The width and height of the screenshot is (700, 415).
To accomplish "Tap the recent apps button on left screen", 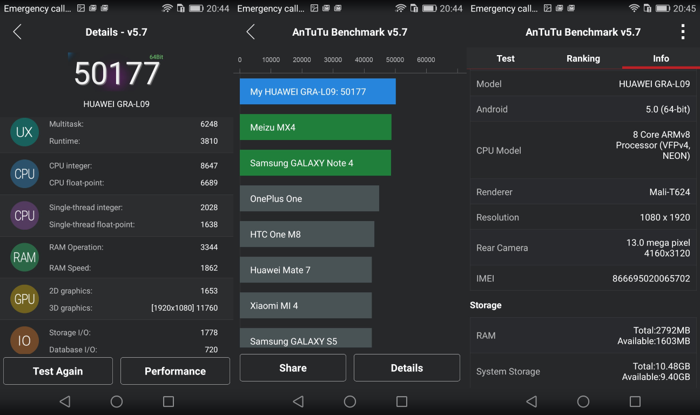I will coord(169,401).
